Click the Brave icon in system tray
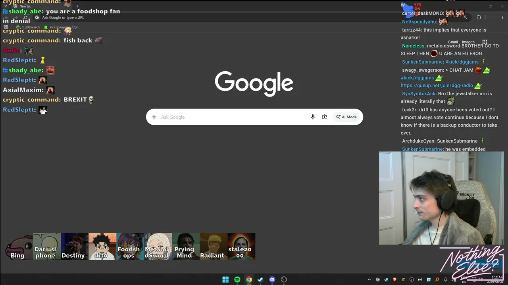 click(394, 279)
